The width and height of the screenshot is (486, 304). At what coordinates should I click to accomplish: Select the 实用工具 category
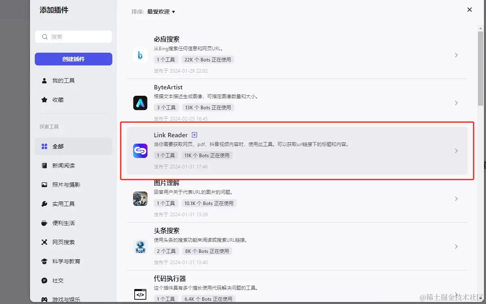point(74,204)
